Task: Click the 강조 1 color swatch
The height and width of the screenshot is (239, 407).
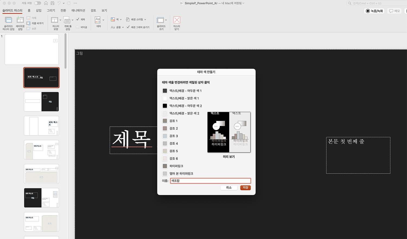Action: (x=165, y=121)
